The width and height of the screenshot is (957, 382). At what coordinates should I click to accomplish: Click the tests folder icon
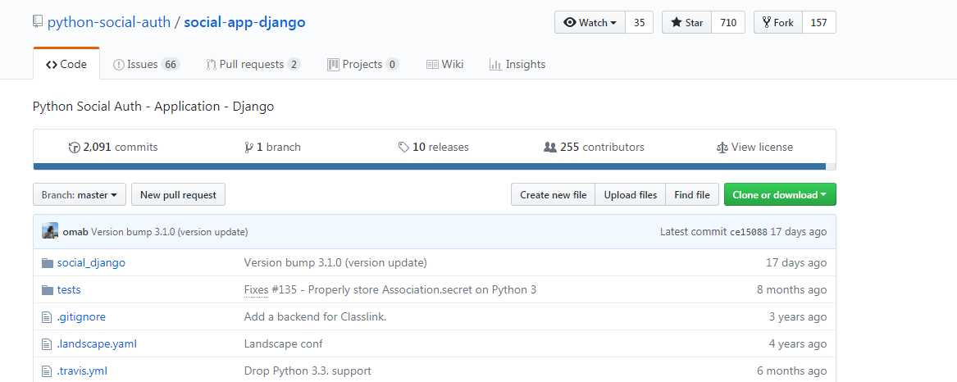[48, 290]
